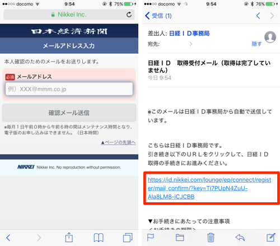Tap Bluetooth icon in Safari status bar
The height and width of the screenshot is (246, 280).
point(110,4)
